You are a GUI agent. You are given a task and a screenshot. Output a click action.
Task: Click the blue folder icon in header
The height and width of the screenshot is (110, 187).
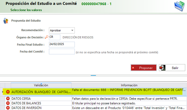tap(179, 6)
